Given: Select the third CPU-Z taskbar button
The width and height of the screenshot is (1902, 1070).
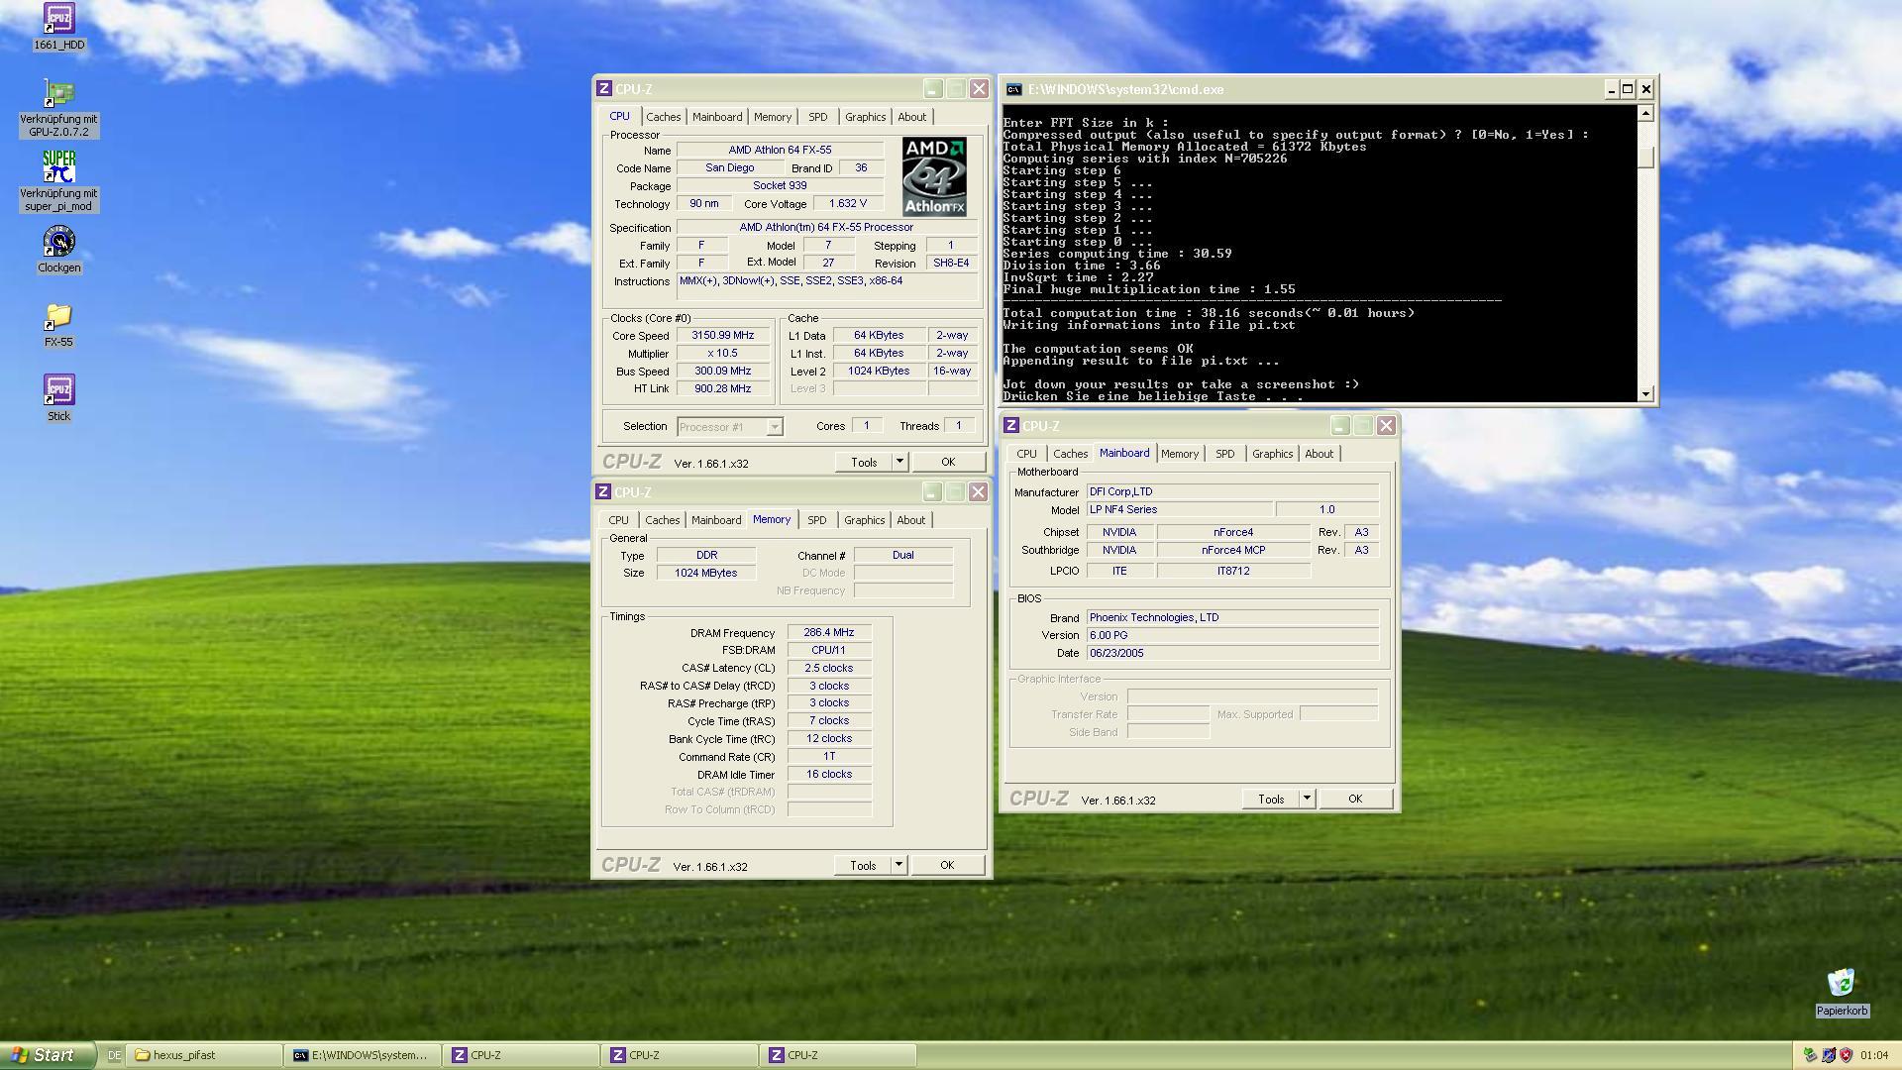Looking at the screenshot, I should pos(839,1055).
